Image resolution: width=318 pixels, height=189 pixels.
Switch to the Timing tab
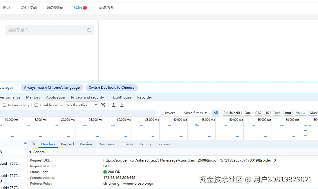pyautogui.click(x=145, y=144)
